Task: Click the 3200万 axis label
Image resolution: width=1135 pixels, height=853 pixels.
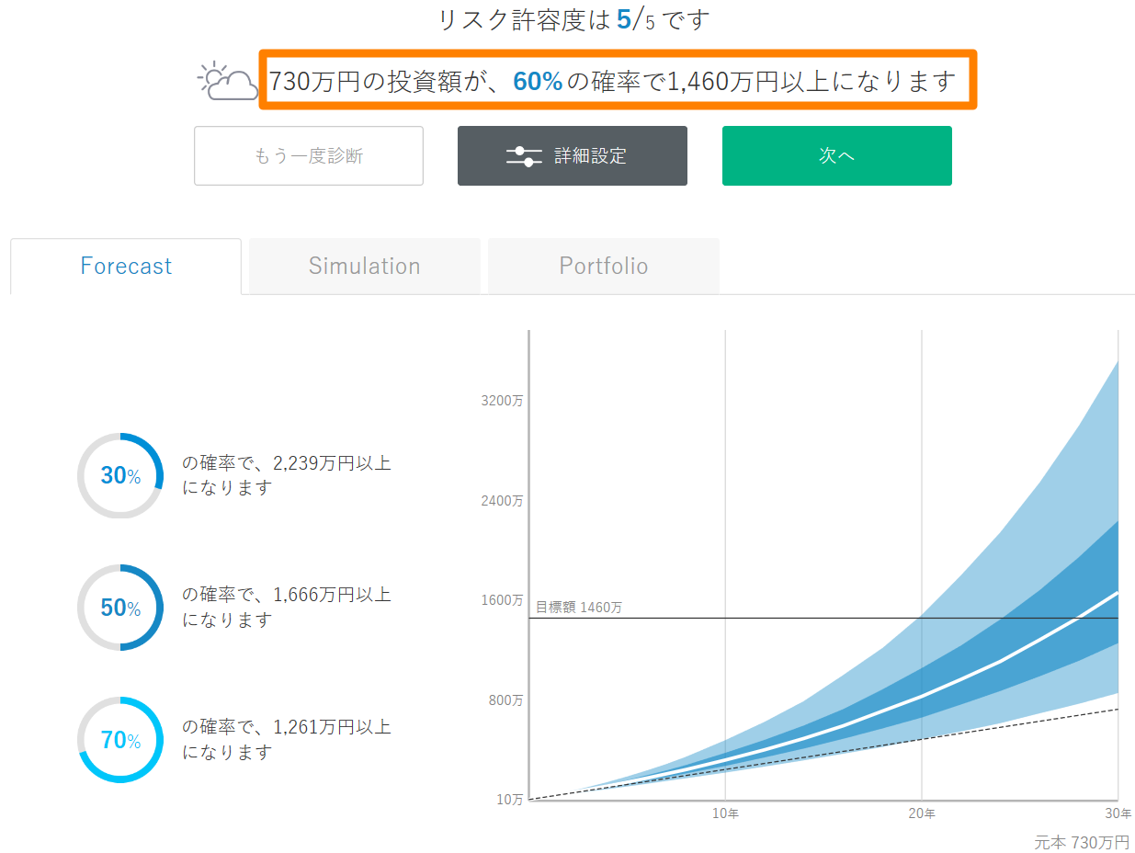Action: 502,402
